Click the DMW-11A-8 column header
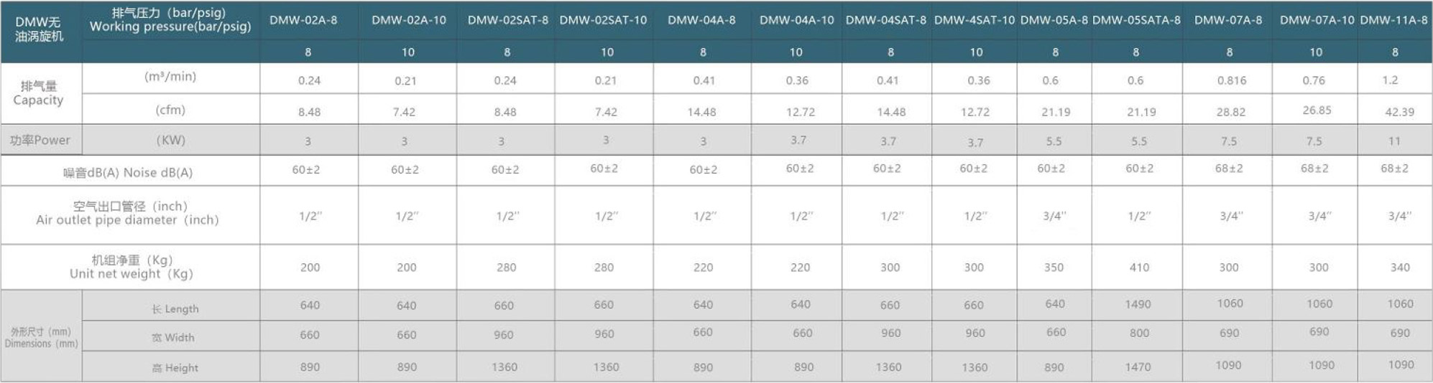 click(x=1393, y=20)
